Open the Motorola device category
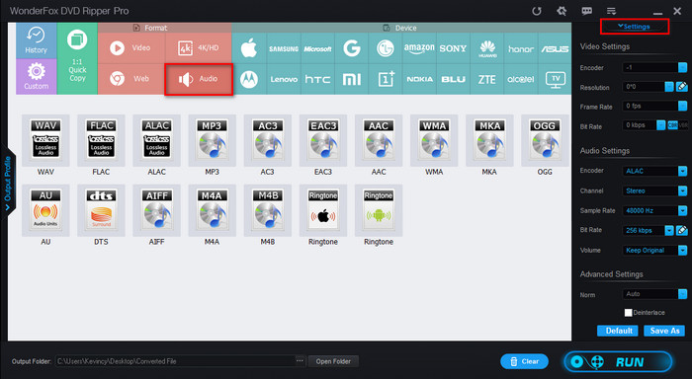The image size is (692, 379). [249, 79]
